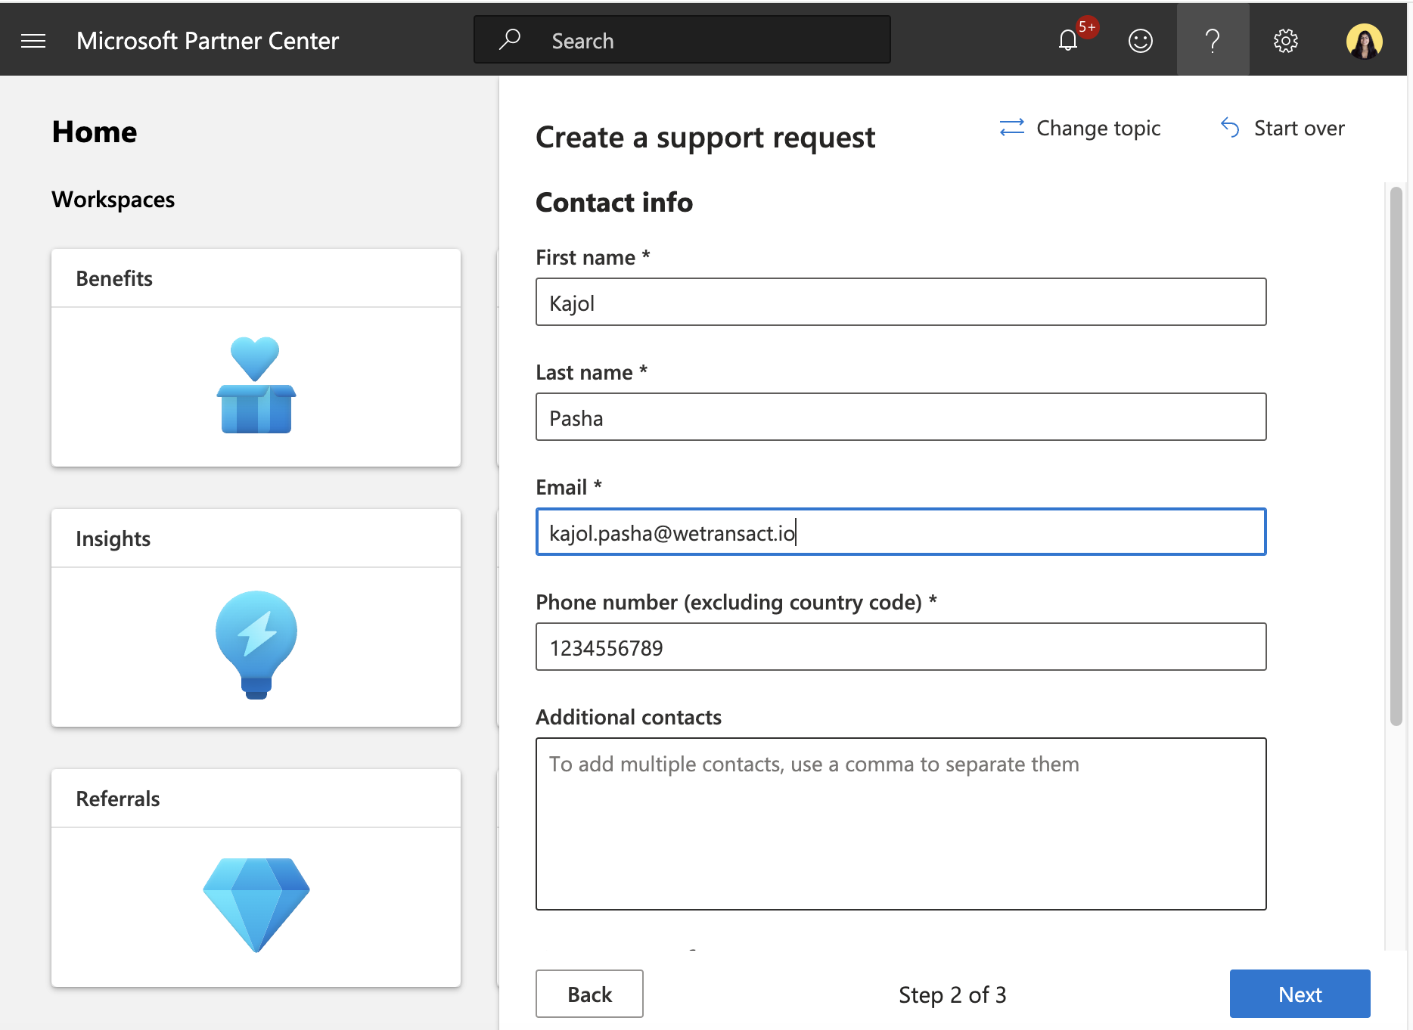Open the user profile avatar

1364,41
